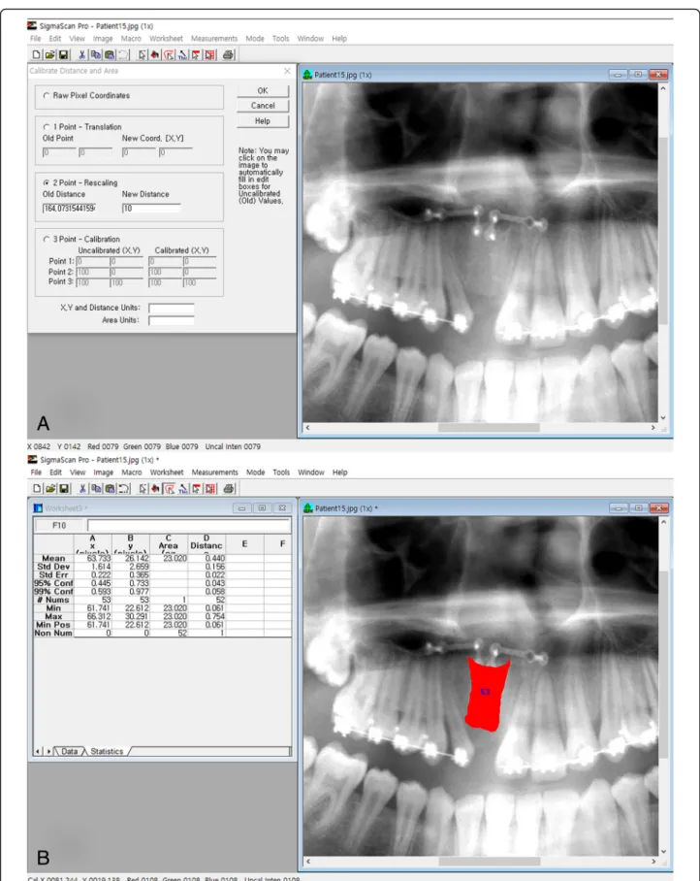Viewport: 700px width, 881px height.
Task: Click the F10 cell reference box
Action: tap(59, 525)
